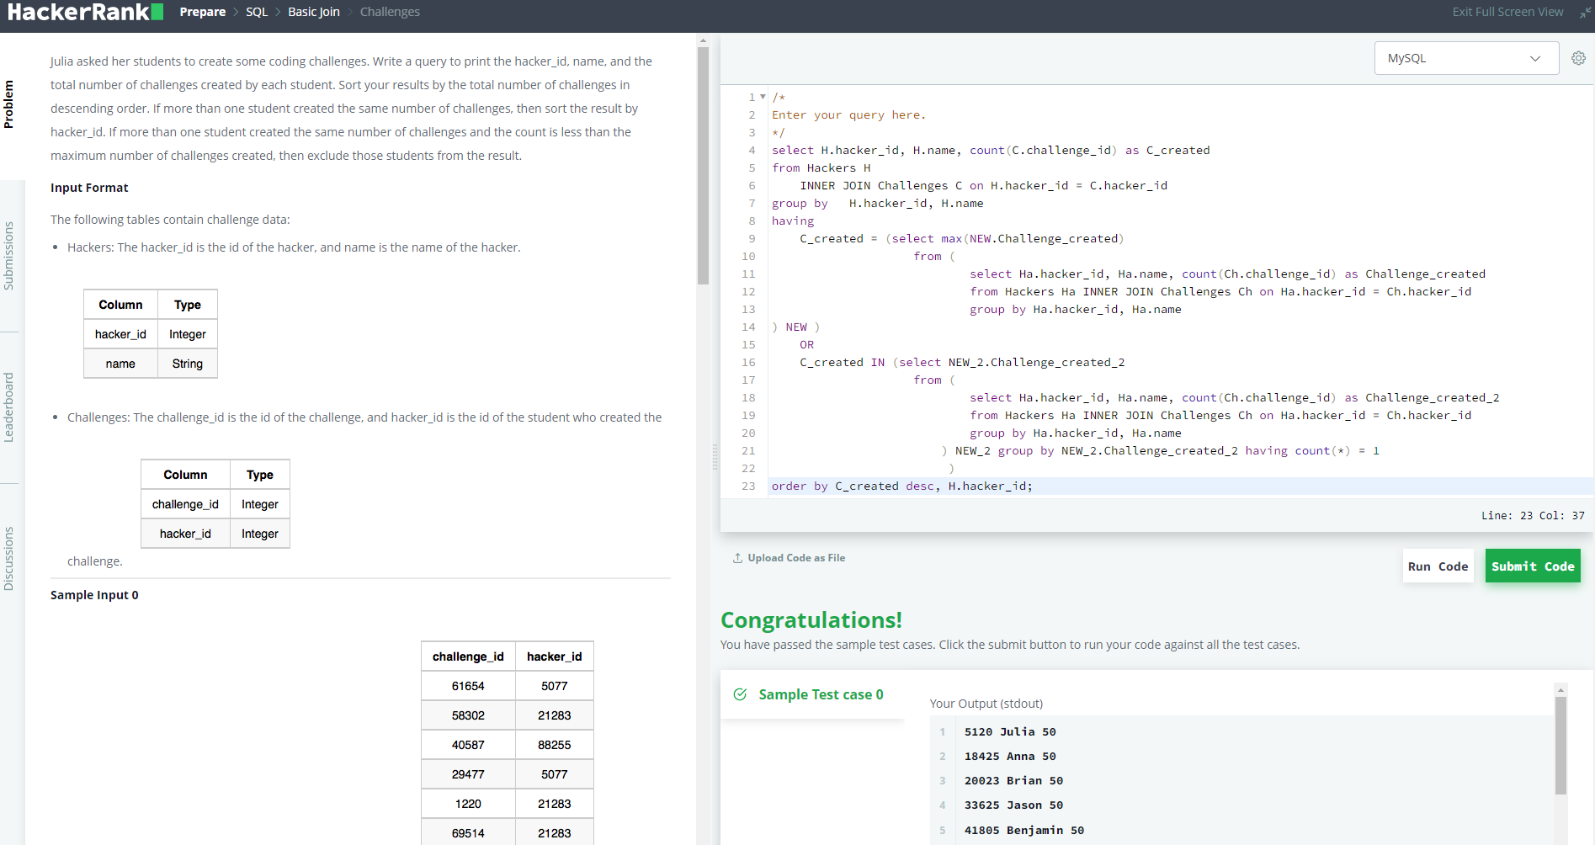Click 'INNER JOIN Challenges C' on line 6
Viewport: 1595px width, 845px height.
(880, 186)
